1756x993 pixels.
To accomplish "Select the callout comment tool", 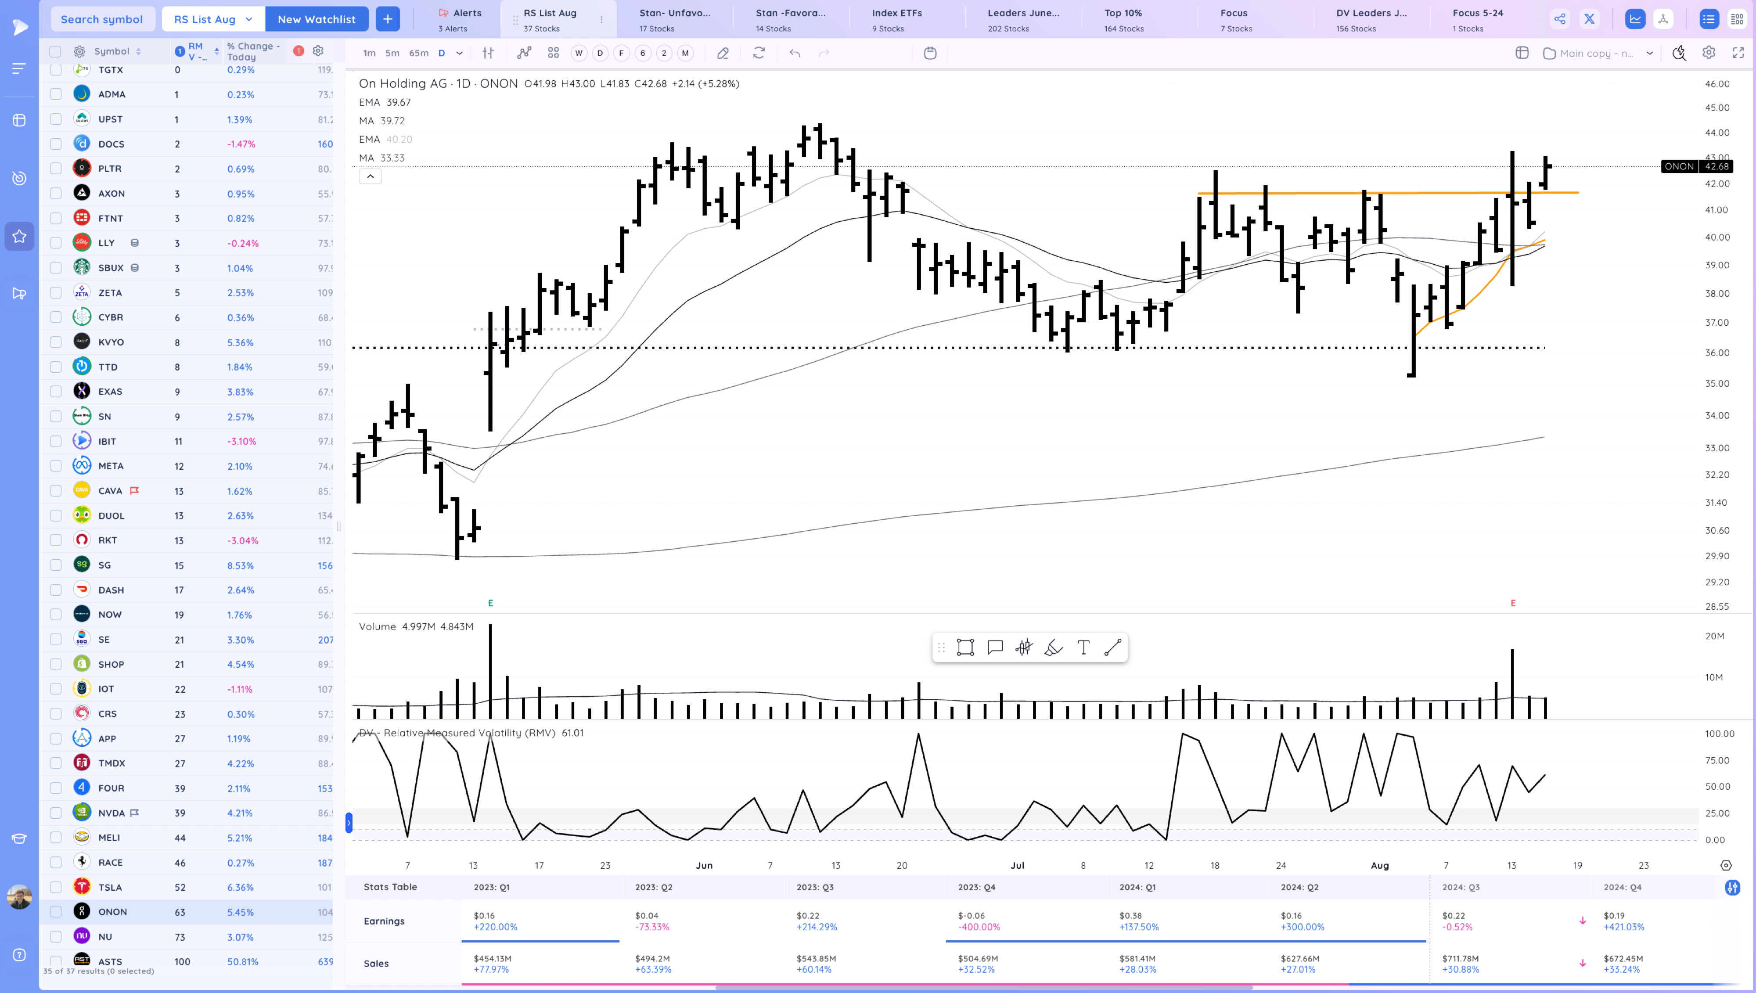I will pyautogui.click(x=995, y=648).
